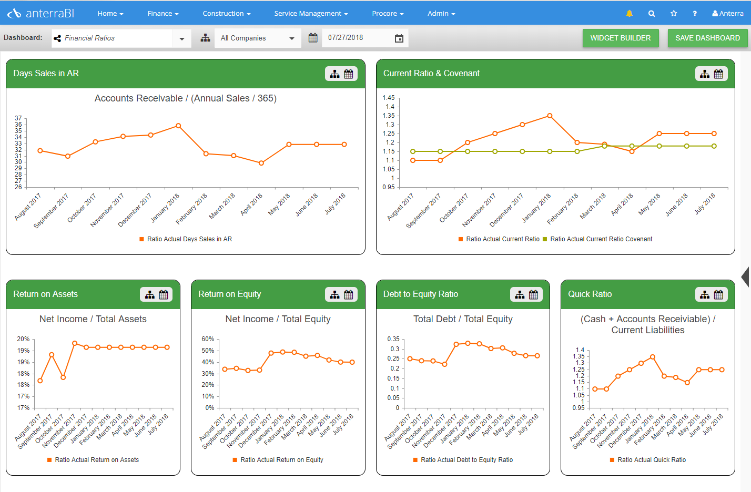Screen dimensions: 751x492
Task: Click hierarchy icon on Quick Ratio widget
Action: pyautogui.click(x=705, y=295)
